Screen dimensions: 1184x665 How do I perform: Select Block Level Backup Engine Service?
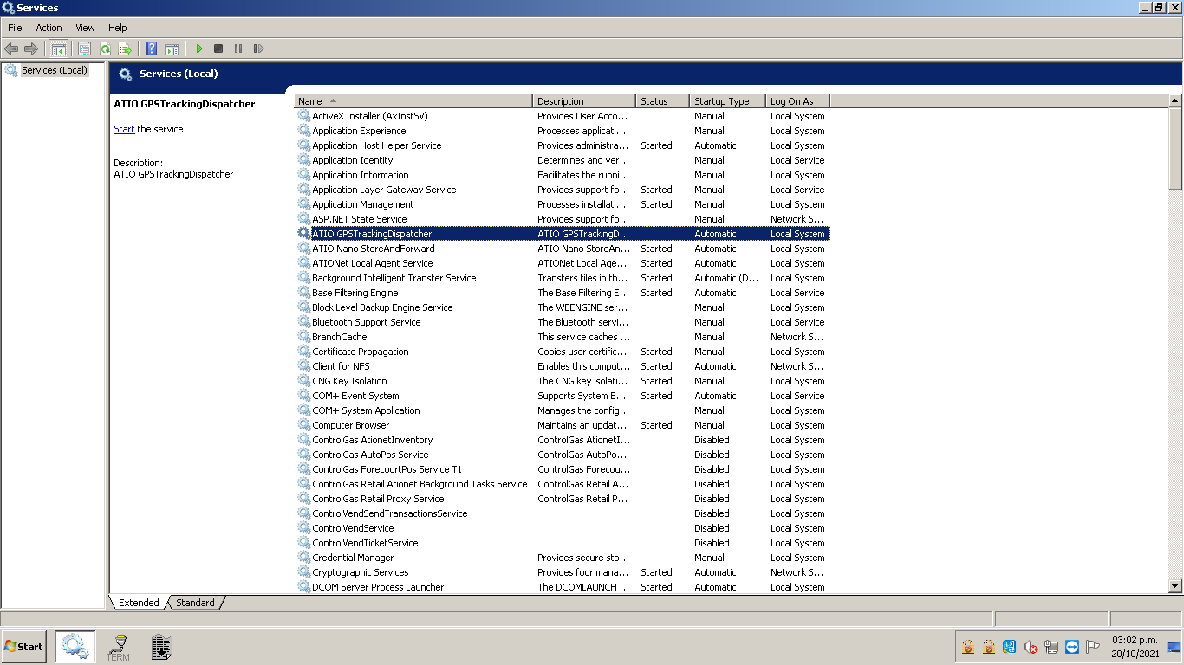click(563, 307)
